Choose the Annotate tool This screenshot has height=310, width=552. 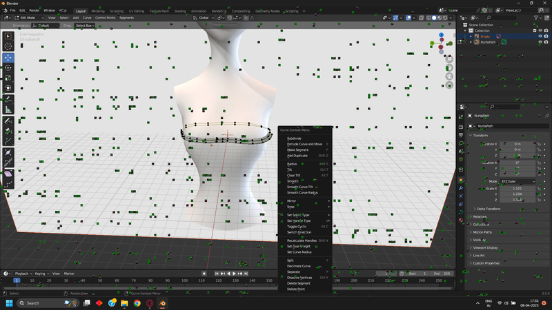[x=8, y=100]
